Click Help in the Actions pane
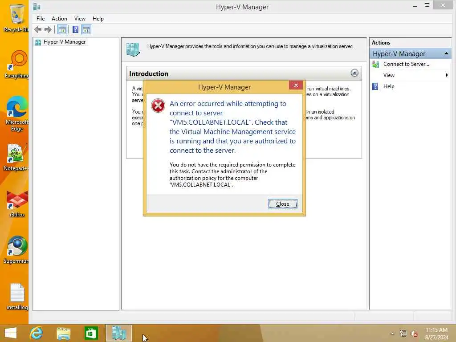The width and height of the screenshot is (456, 342). (x=388, y=86)
